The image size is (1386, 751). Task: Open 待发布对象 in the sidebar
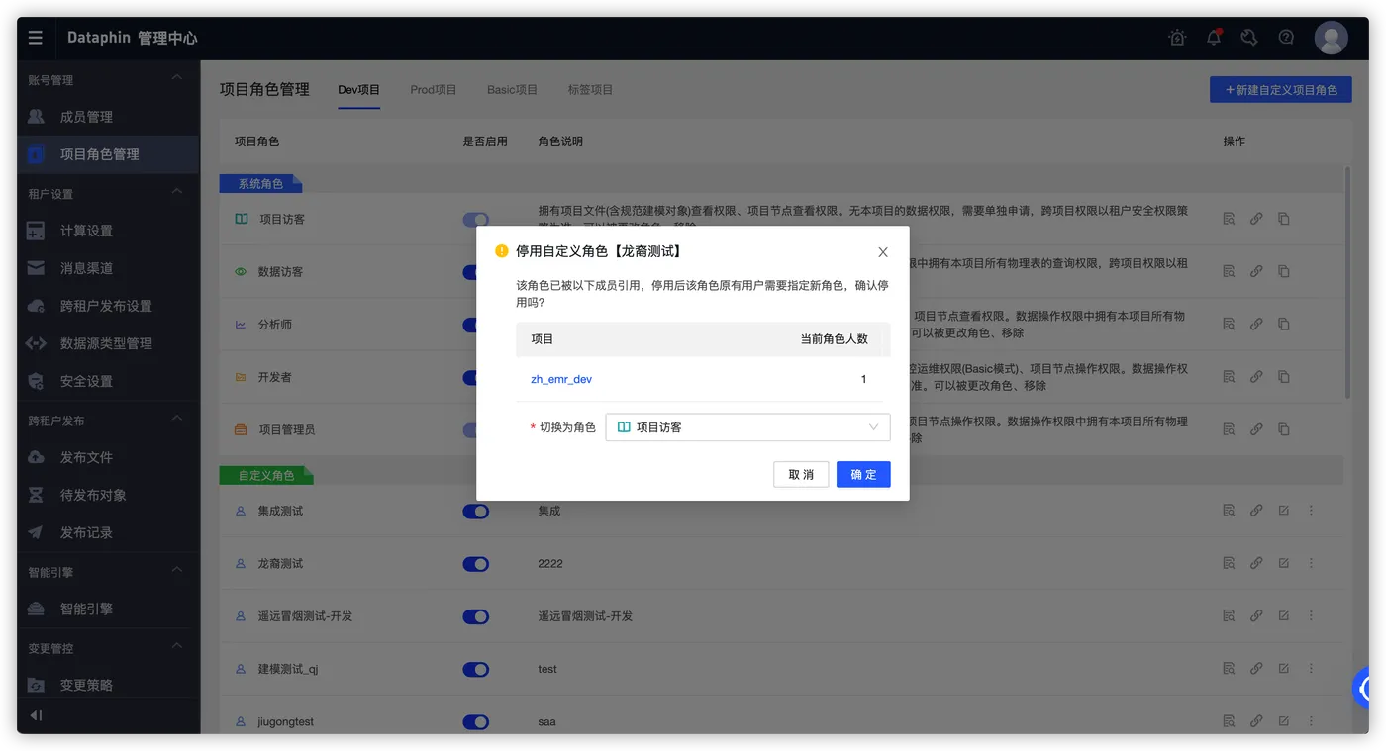coord(107,495)
